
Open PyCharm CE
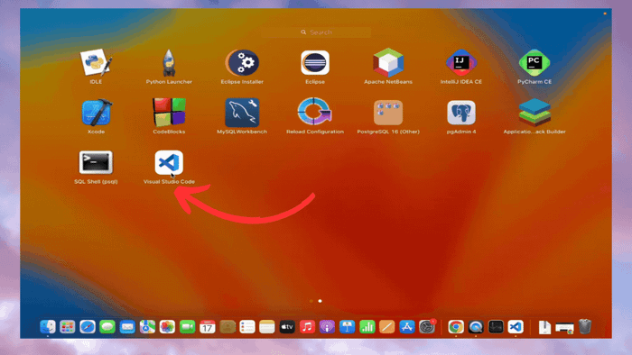click(x=534, y=63)
